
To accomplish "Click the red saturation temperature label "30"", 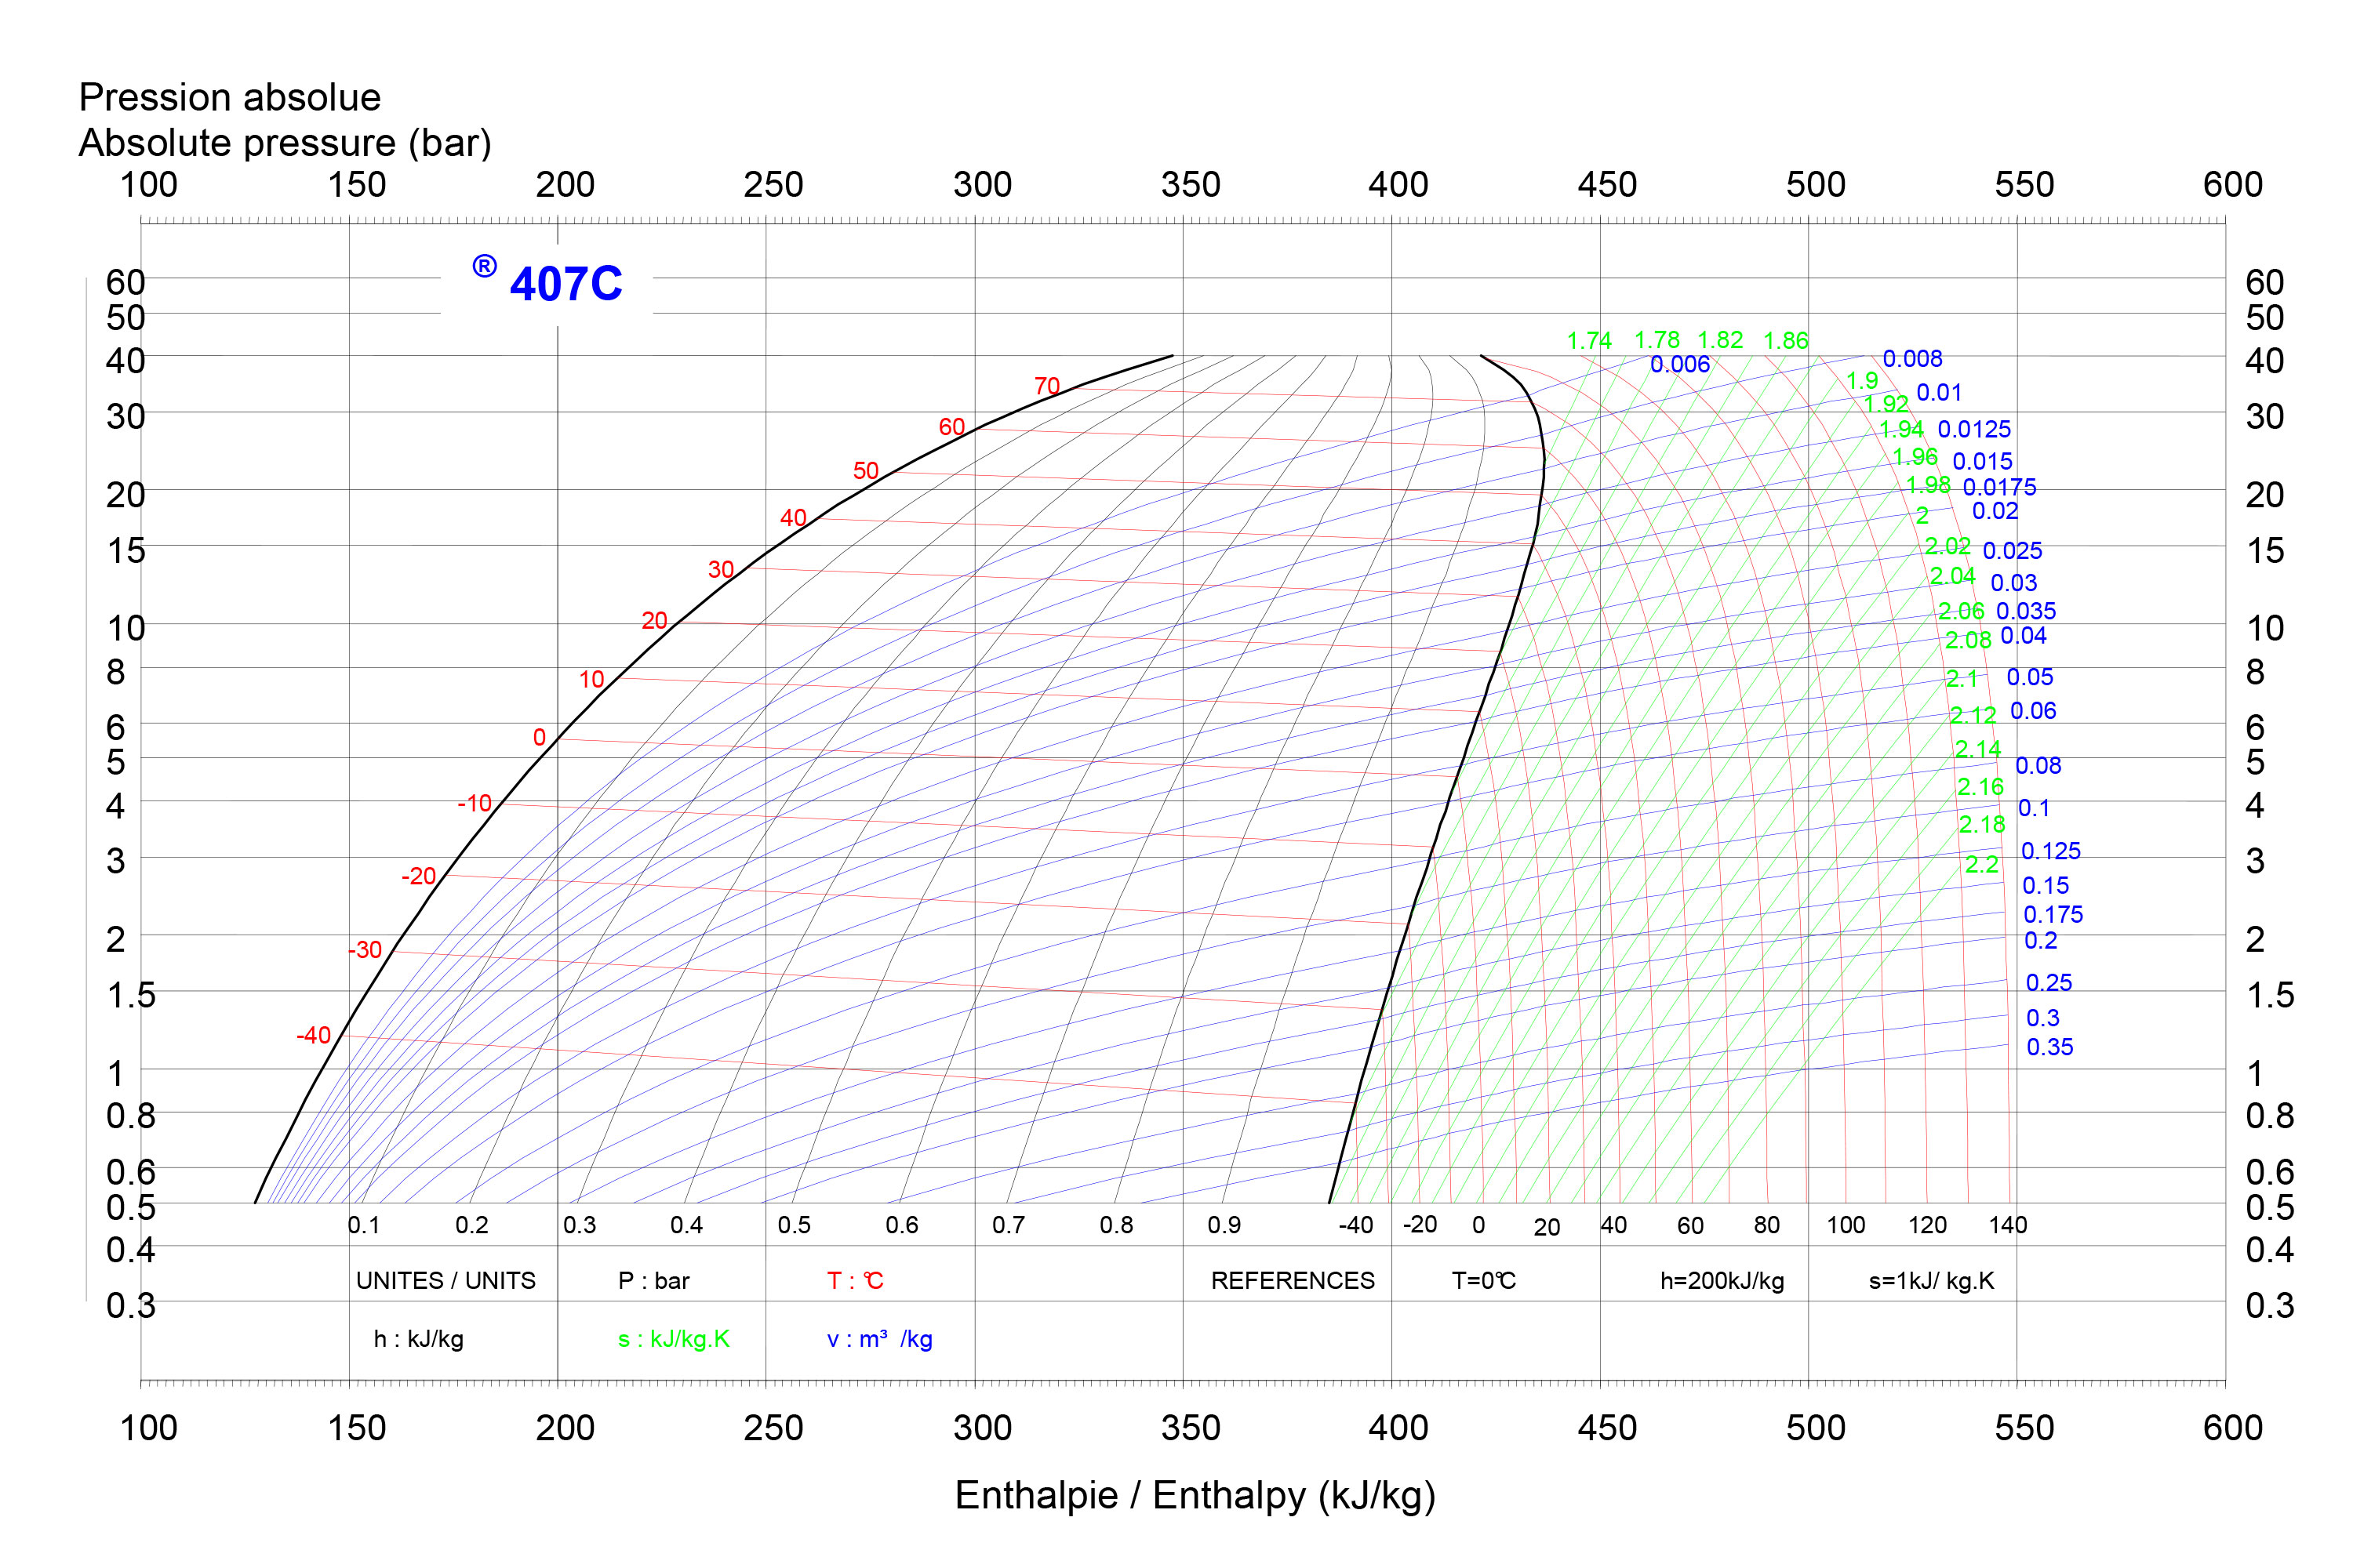I will pyautogui.click(x=720, y=570).
